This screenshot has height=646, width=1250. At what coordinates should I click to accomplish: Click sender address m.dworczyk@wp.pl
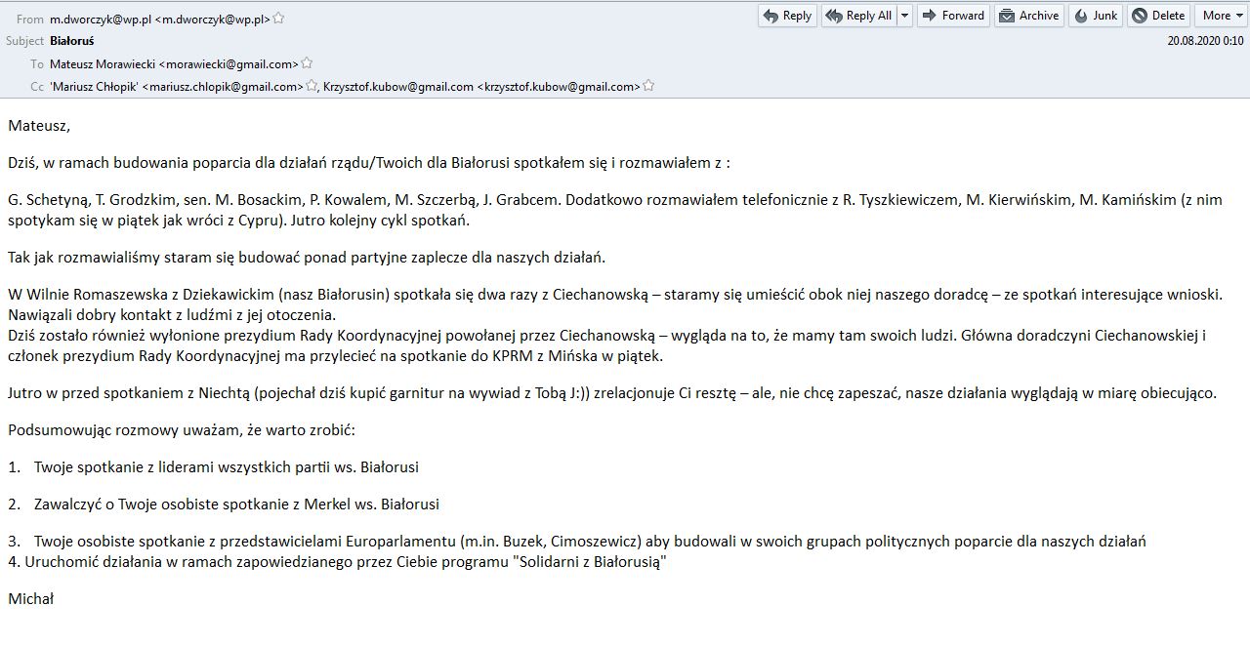160,19
